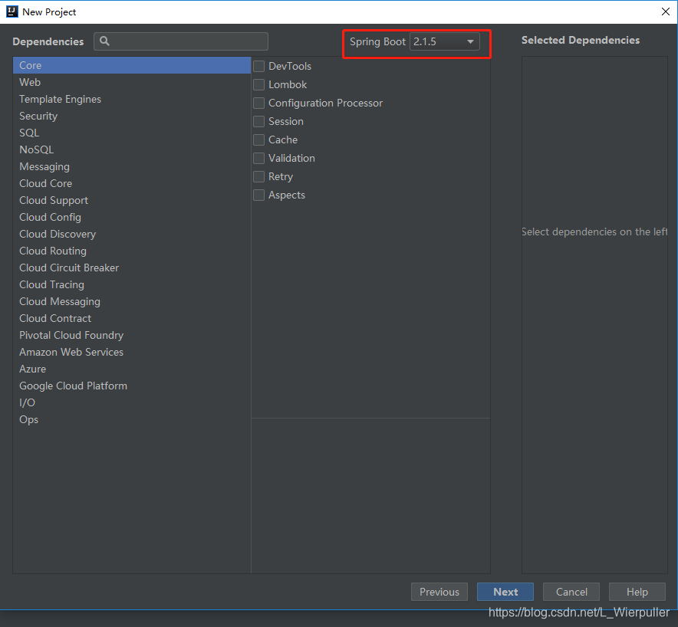Toggle the Validation checkbox

pos(258,158)
